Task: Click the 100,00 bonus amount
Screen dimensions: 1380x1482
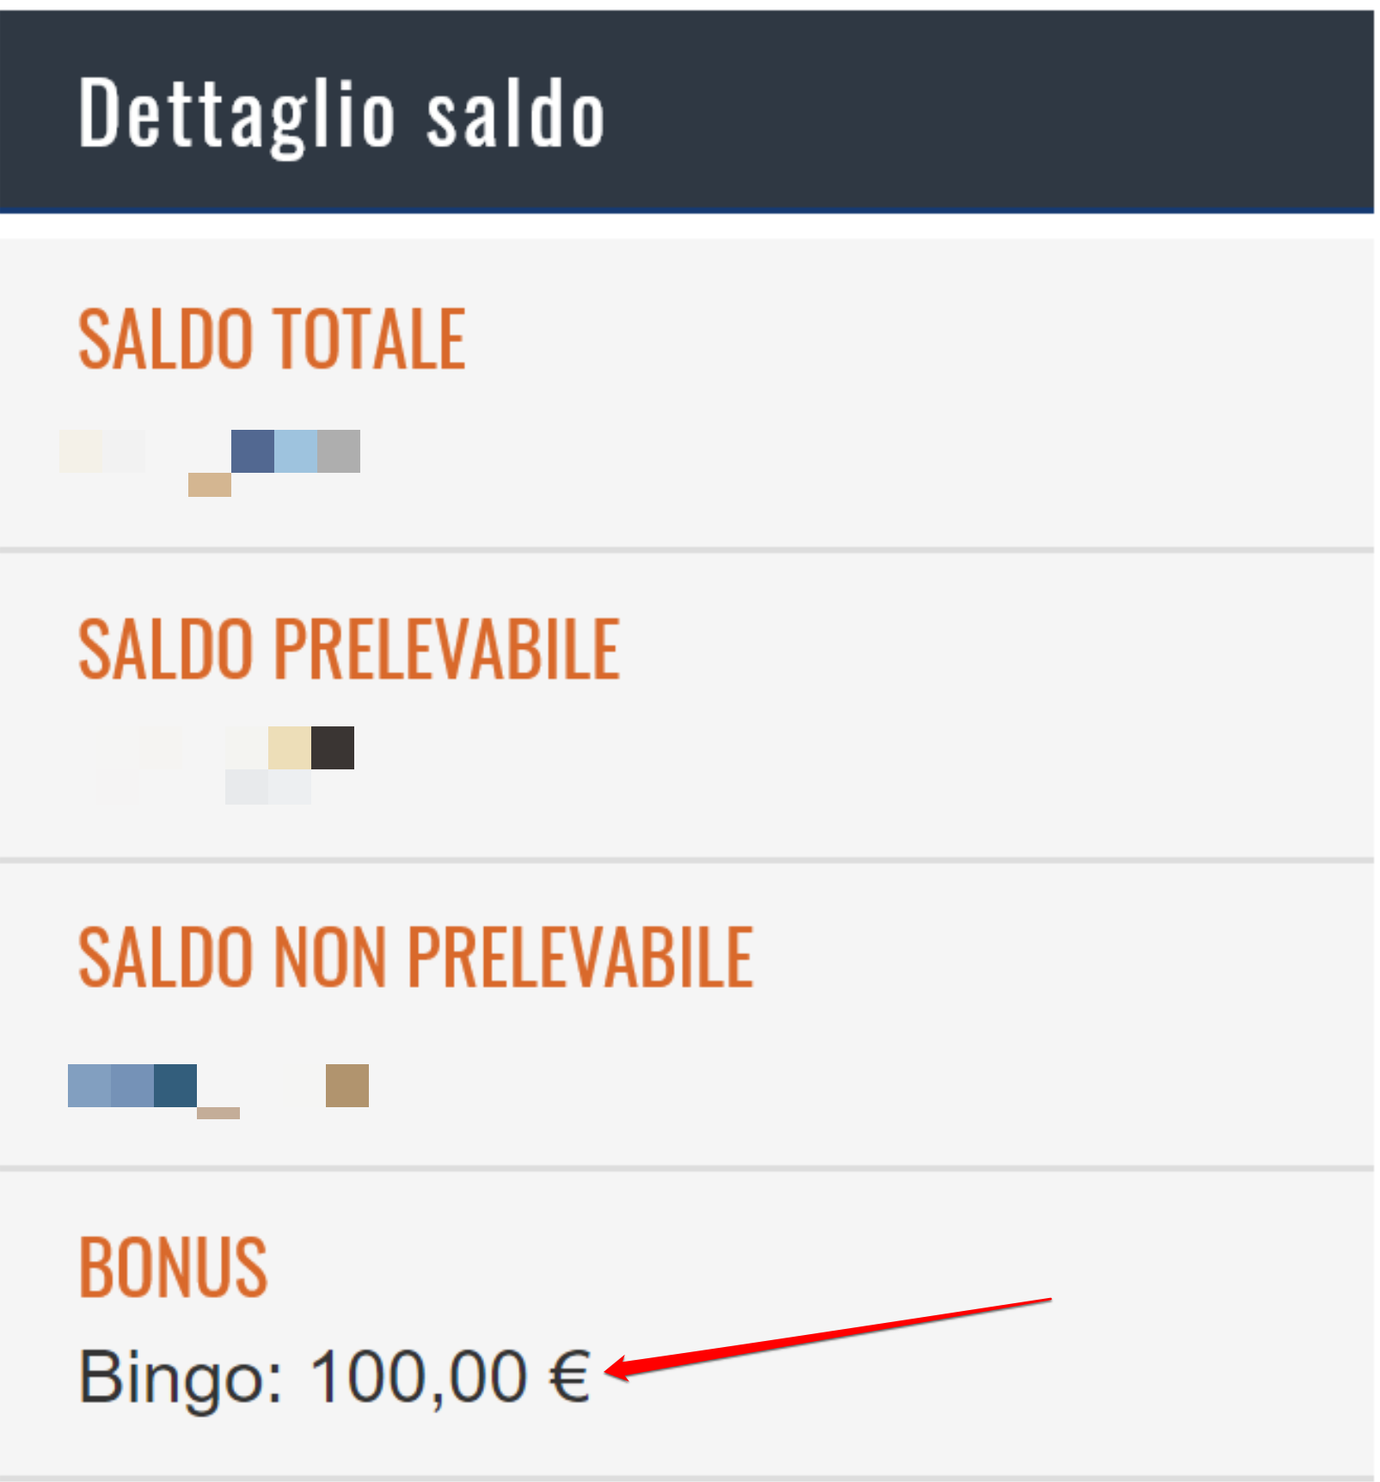Action: (418, 1377)
